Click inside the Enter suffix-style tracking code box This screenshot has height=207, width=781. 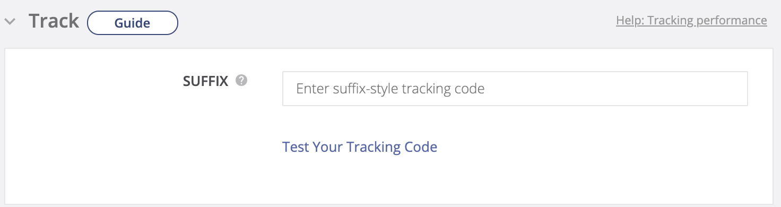click(x=515, y=89)
